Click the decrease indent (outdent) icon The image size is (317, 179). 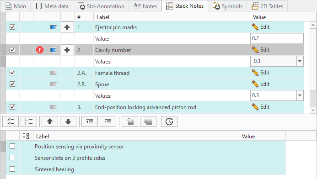[x=90, y=121]
